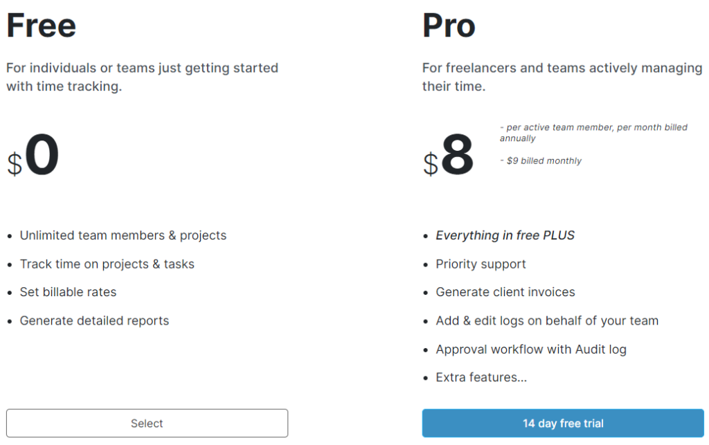Click the Select button for Free plan
The height and width of the screenshot is (445, 709).
tap(147, 423)
